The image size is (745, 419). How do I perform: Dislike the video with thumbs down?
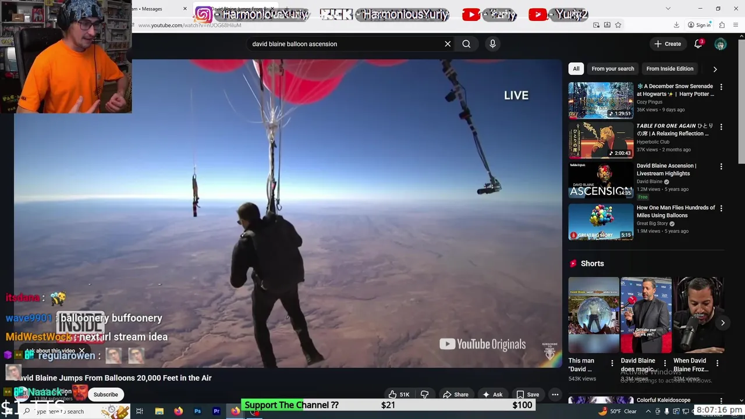(424, 395)
